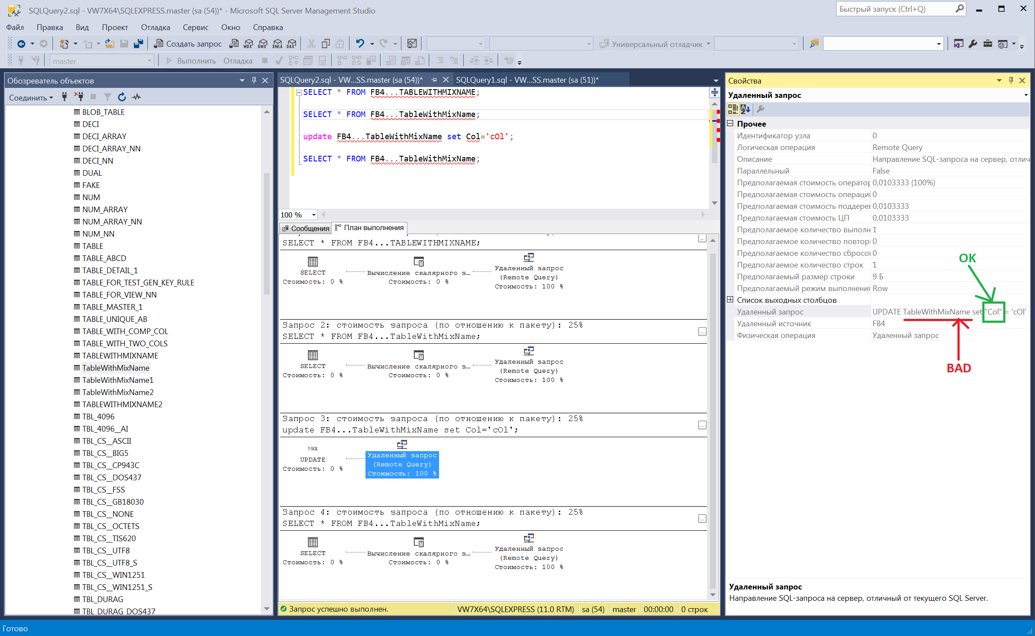
Task: Click the Activity Monitor icon
Action: (x=412, y=44)
